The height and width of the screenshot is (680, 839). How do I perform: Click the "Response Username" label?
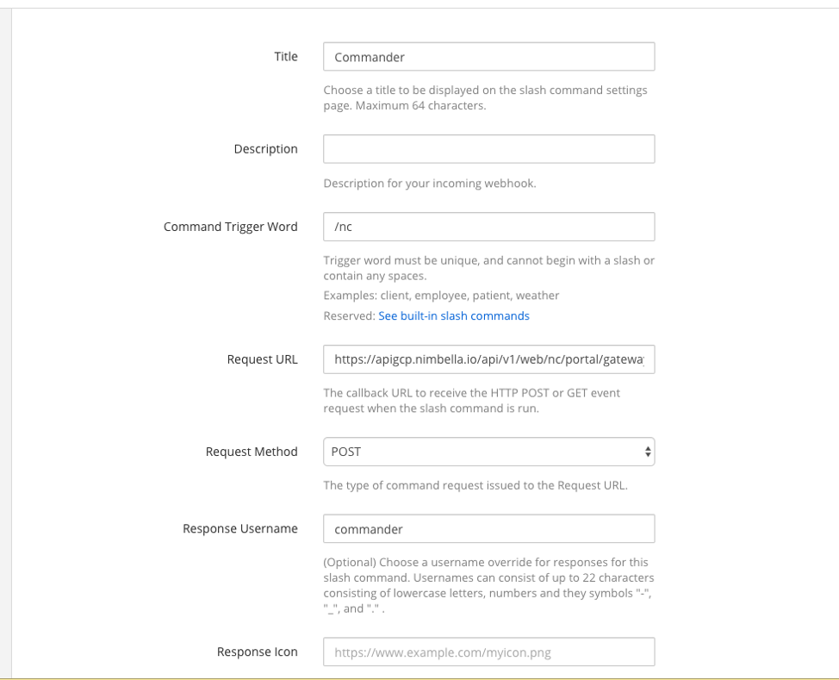pyautogui.click(x=239, y=528)
